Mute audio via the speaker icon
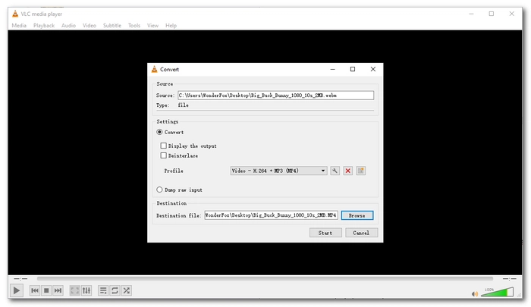 click(x=475, y=293)
